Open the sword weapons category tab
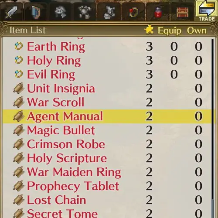This screenshot has width=218, height=218. pos(11,12)
